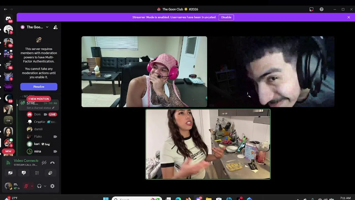Image resolution: width=355 pixels, height=200 pixels.
Task: Disable Streamer Mode via the banner button
Action: tap(226, 17)
